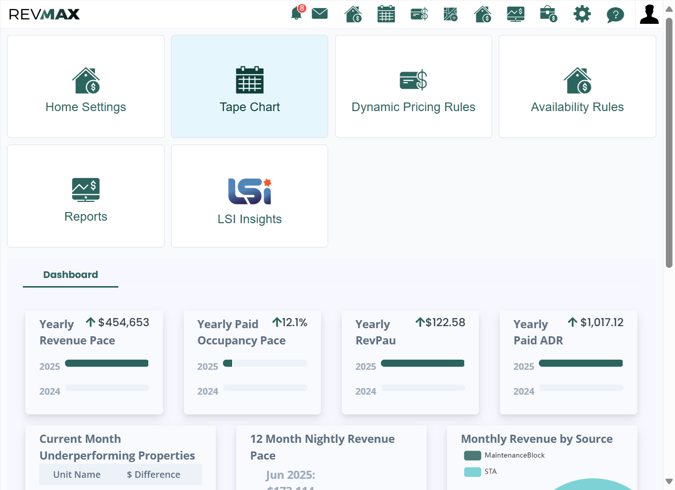675x490 pixels.
Task: Open notifications bell with 8 badge
Action: 298,13
